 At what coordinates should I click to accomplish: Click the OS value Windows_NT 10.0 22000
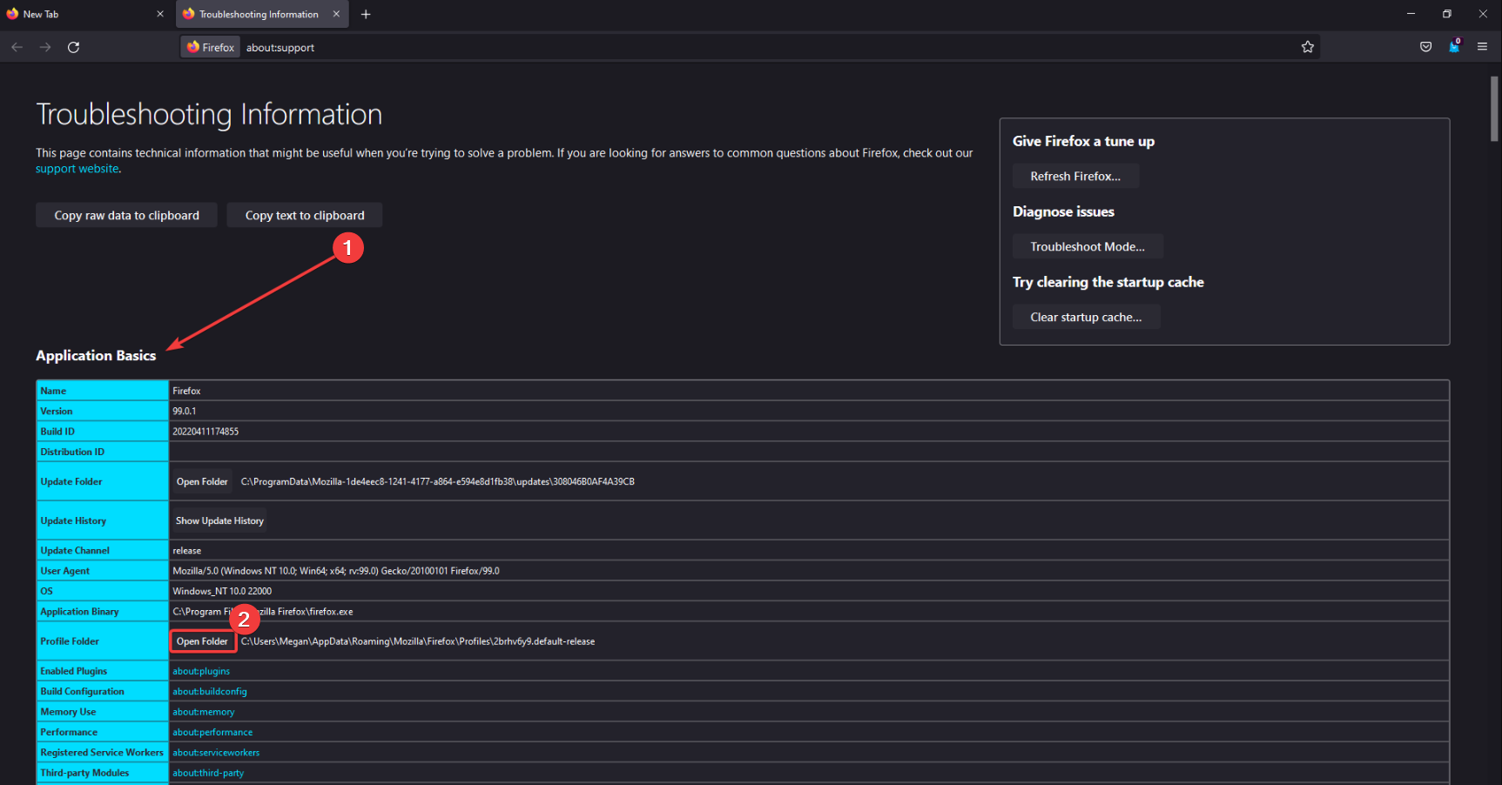click(222, 591)
